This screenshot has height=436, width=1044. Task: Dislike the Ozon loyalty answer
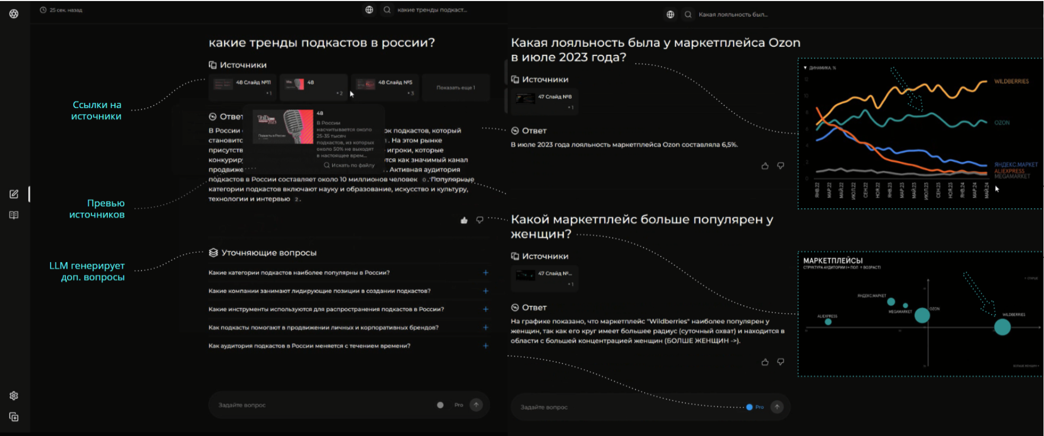tap(780, 166)
